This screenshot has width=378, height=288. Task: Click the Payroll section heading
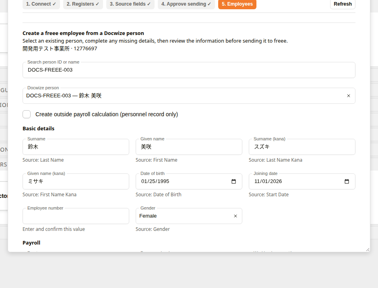[x=31, y=243]
